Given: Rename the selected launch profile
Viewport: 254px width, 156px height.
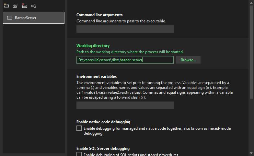Looking at the screenshot, I should point(33,6).
